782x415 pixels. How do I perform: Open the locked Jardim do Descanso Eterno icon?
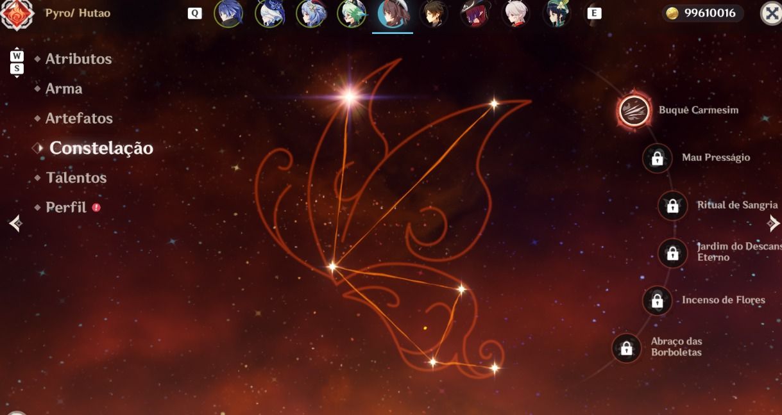click(x=672, y=253)
